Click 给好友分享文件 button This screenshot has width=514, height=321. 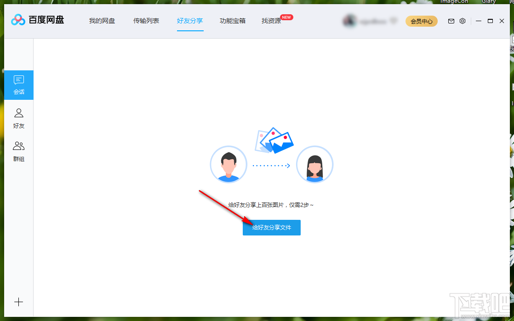(271, 228)
